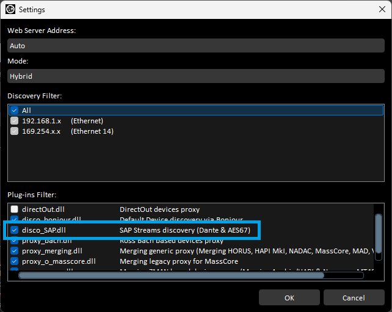Toggle the 192.168.1.x Ethernet checkbox
This screenshot has width=392, height=312.
(x=14, y=121)
